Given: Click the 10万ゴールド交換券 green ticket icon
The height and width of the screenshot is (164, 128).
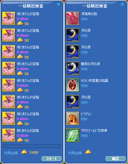Looking at the screenshot, I should point(73,135).
